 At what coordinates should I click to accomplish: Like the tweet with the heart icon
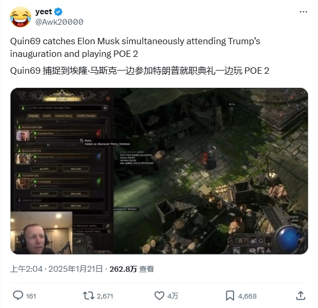159,296
